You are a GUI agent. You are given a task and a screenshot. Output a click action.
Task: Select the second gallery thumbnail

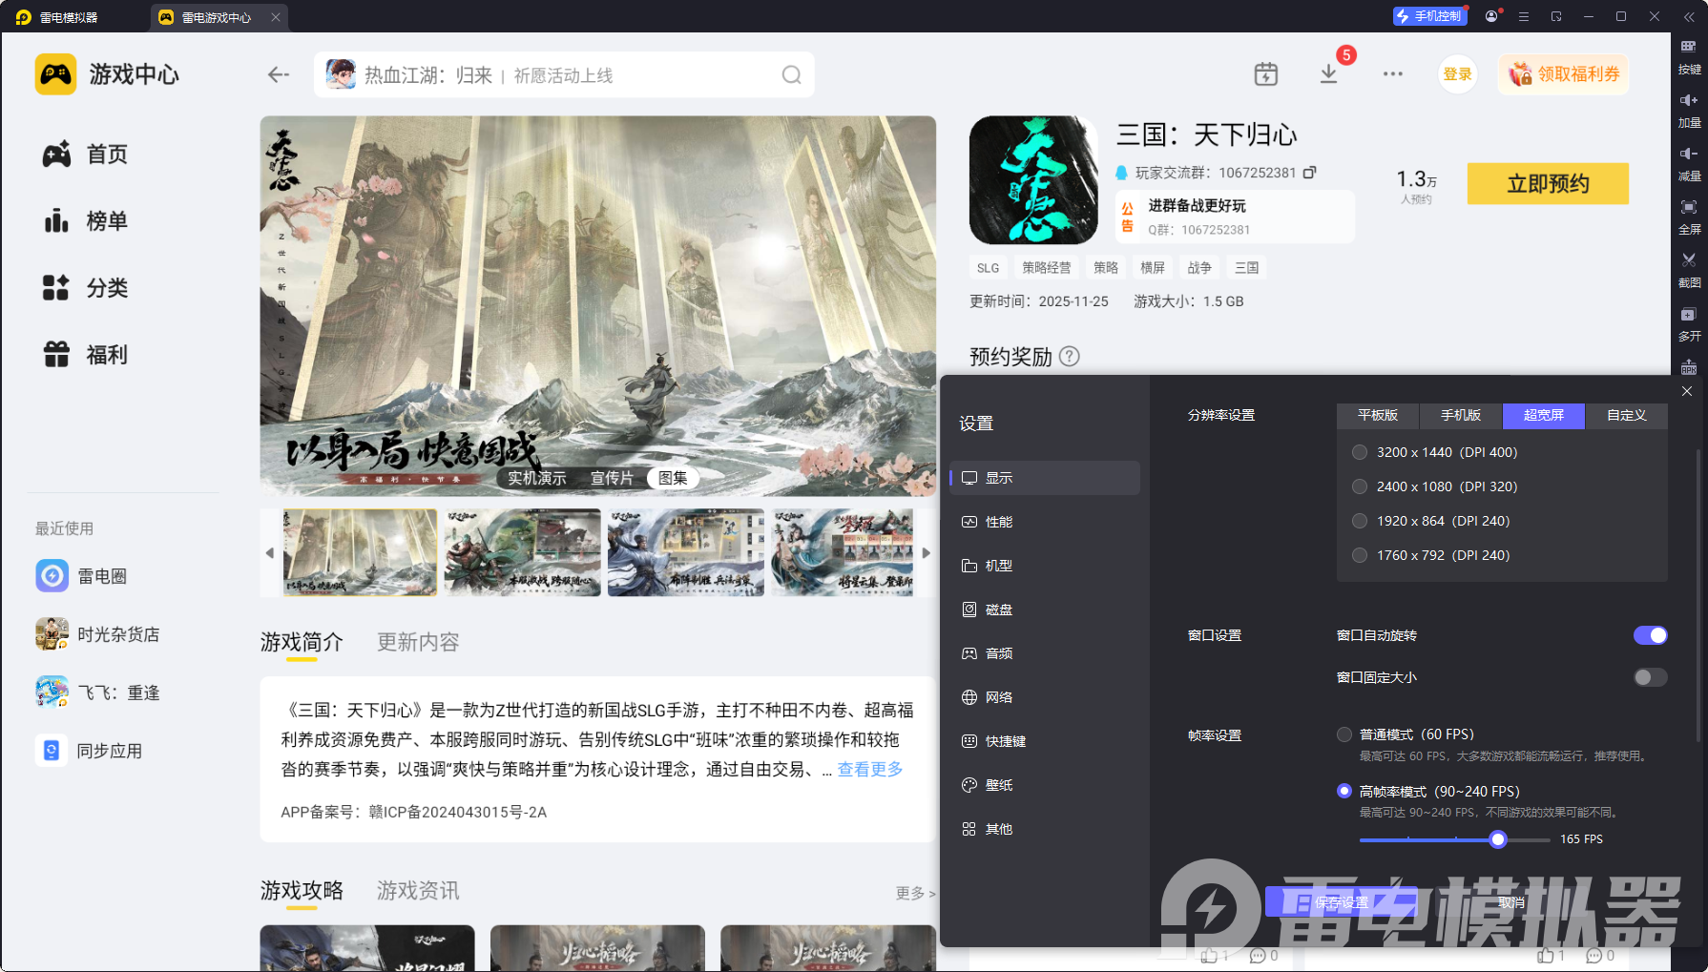[x=523, y=552]
